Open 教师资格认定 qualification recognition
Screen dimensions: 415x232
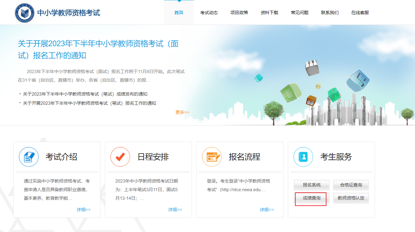351,198
